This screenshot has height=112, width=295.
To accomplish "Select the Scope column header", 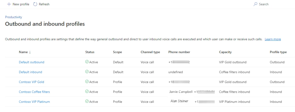I will pyautogui.click(x=118, y=52).
